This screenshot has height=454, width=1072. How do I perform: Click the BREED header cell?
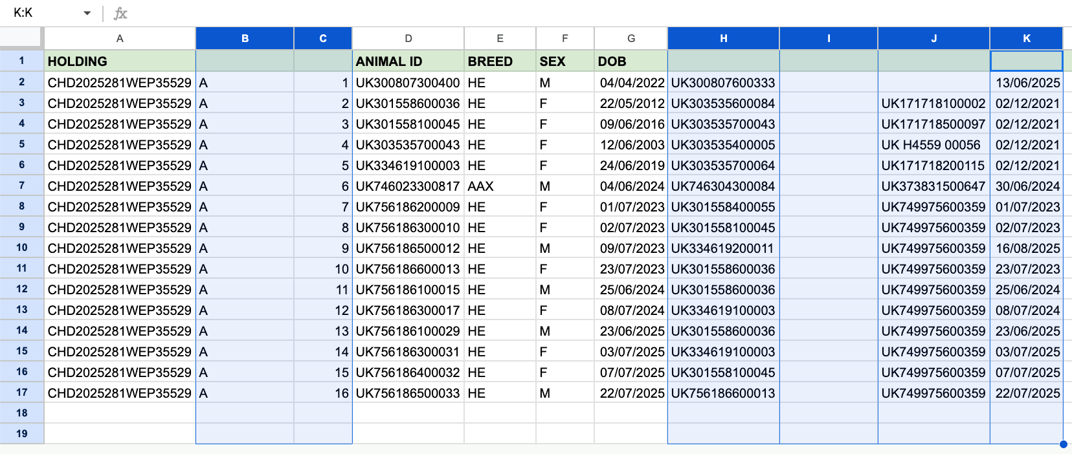click(500, 61)
